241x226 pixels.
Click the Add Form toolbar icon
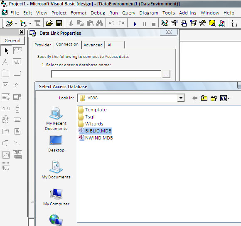click(x=23, y=24)
